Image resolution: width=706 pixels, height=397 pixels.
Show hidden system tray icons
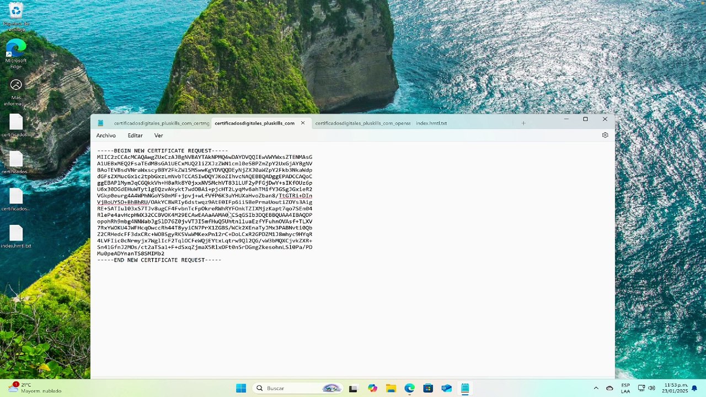[596, 388]
